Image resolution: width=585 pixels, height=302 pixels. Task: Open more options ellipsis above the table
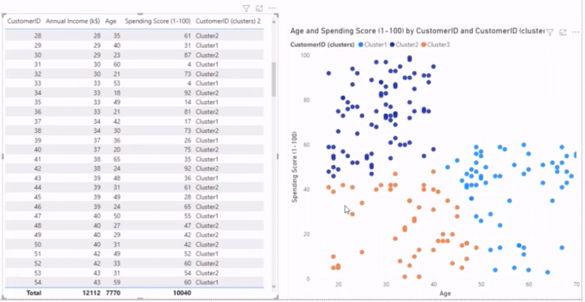point(272,8)
